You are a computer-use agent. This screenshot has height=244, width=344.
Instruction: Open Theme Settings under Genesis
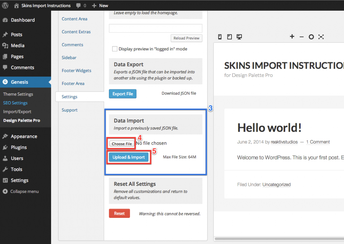coord(18,94)
